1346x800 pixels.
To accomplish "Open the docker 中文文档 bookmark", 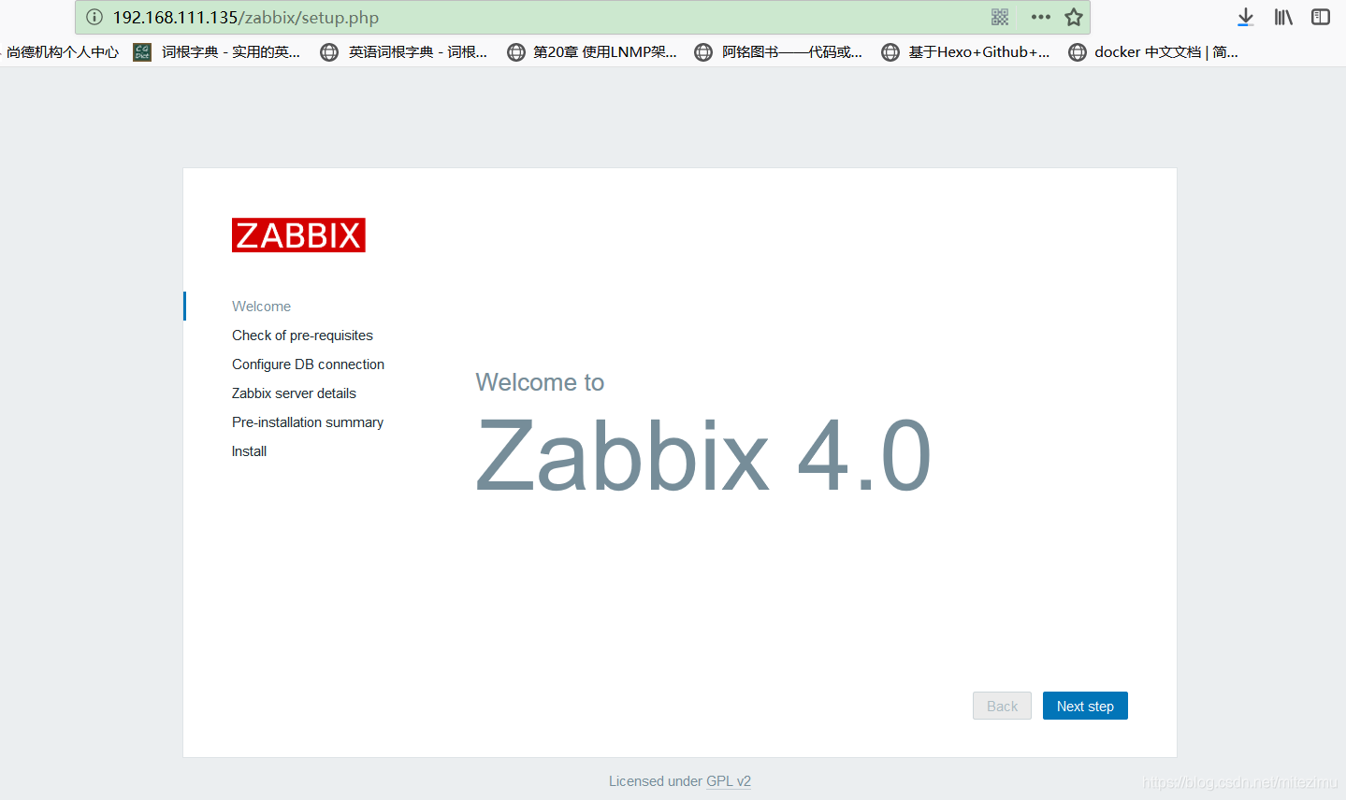I will (x=1166, y=52).
